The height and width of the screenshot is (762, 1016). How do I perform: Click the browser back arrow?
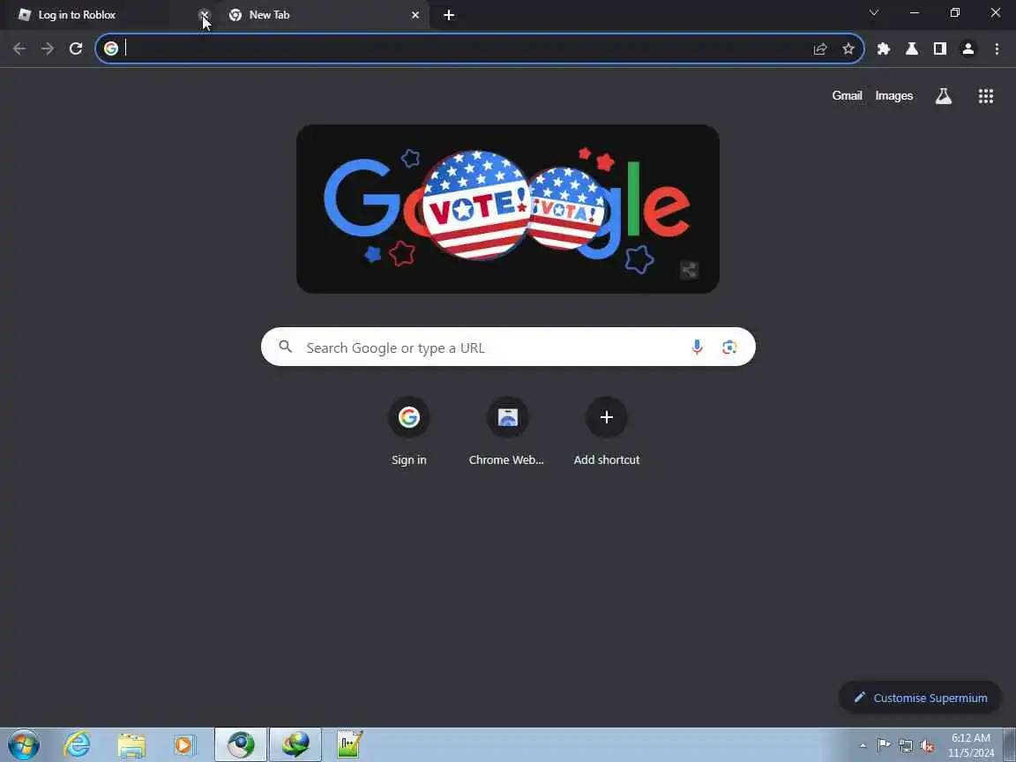pos(19,49)
